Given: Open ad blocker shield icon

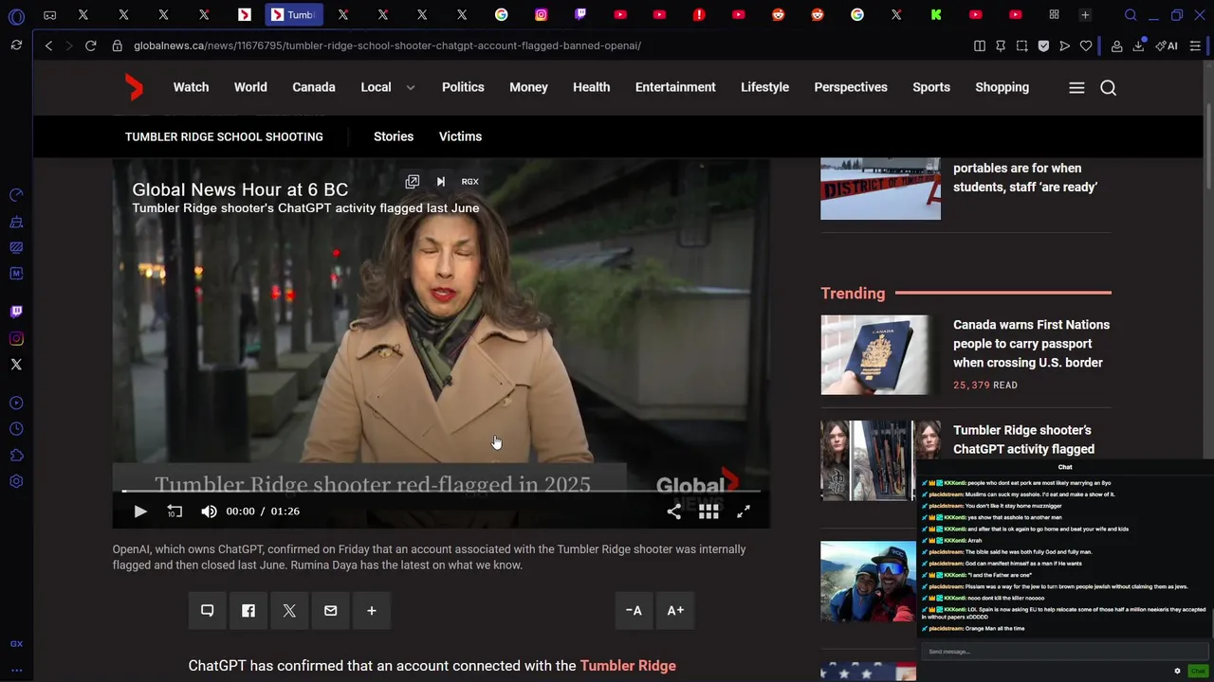Looking at the screenshot, I should click(1043, 45).
